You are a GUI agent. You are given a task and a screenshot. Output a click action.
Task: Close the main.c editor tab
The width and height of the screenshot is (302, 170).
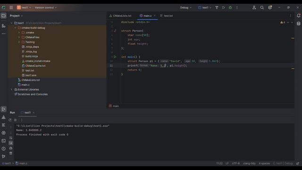tap(155, 16)
